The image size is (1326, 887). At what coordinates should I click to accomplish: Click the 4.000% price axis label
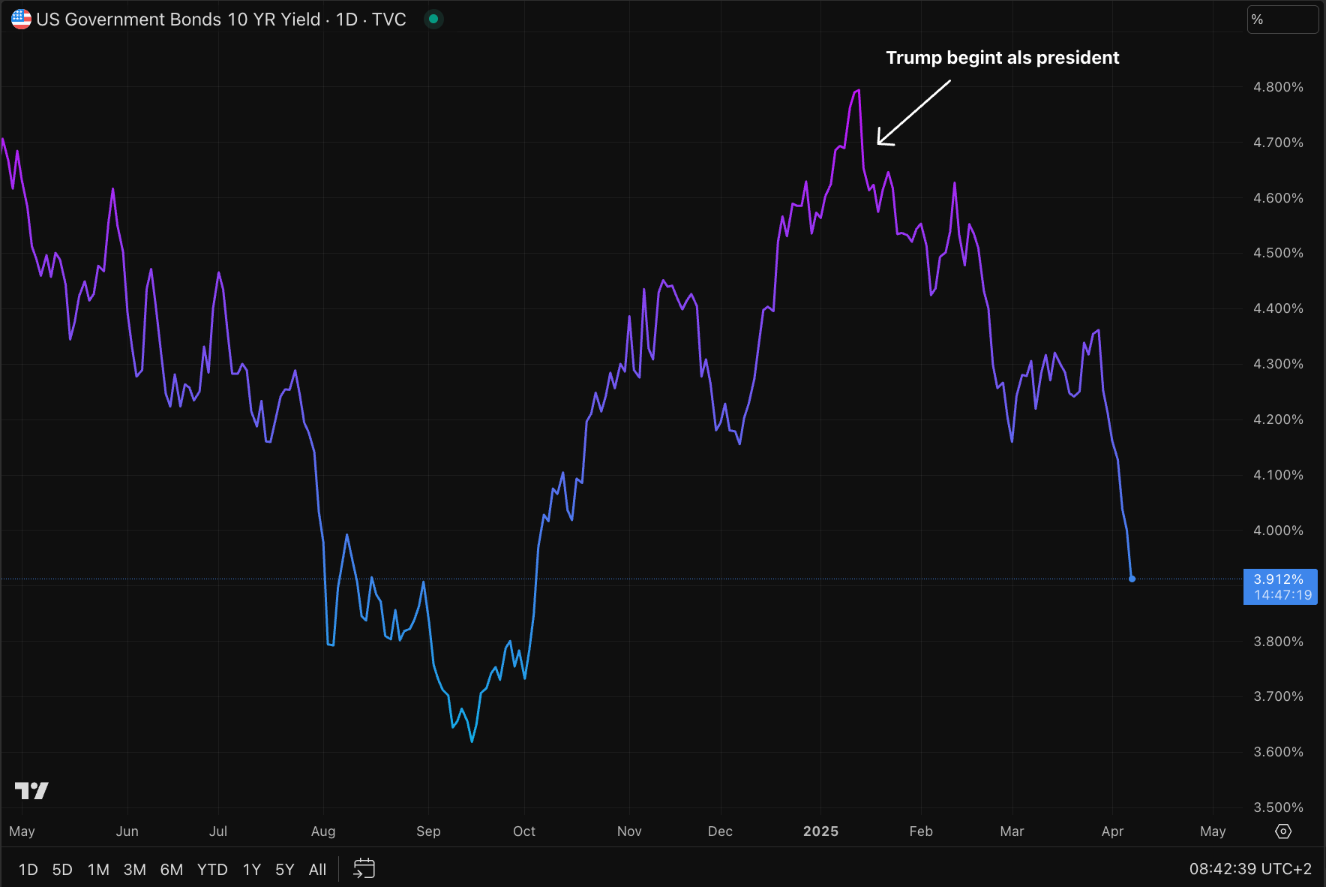(1278, 531)
